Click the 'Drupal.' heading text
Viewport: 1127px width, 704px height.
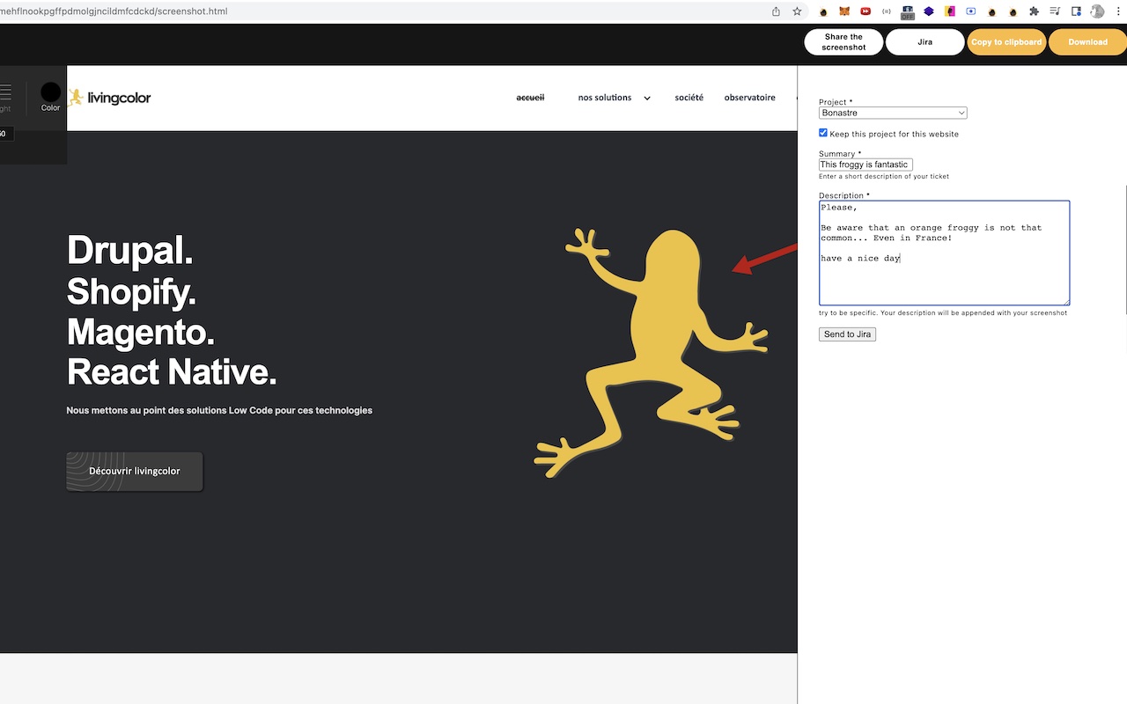click(129, 251)
